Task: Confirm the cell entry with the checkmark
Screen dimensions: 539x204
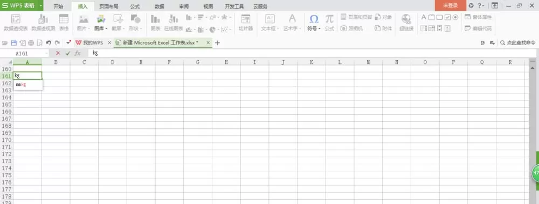Action: tap(68, 53)
